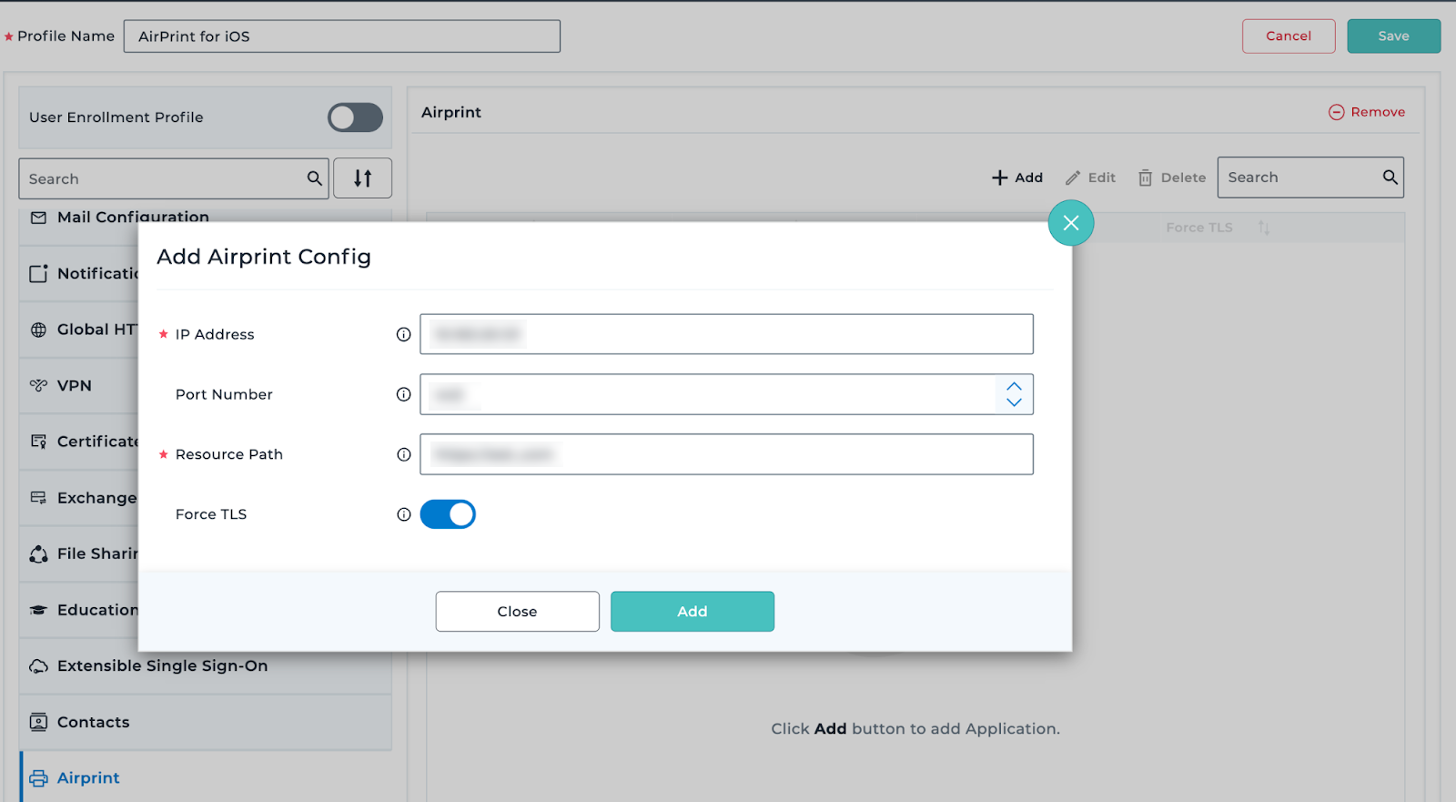This screenshot has height=802, width=1456.
Task: Decrease port number with down arrow
Action: coord(1014,402)
